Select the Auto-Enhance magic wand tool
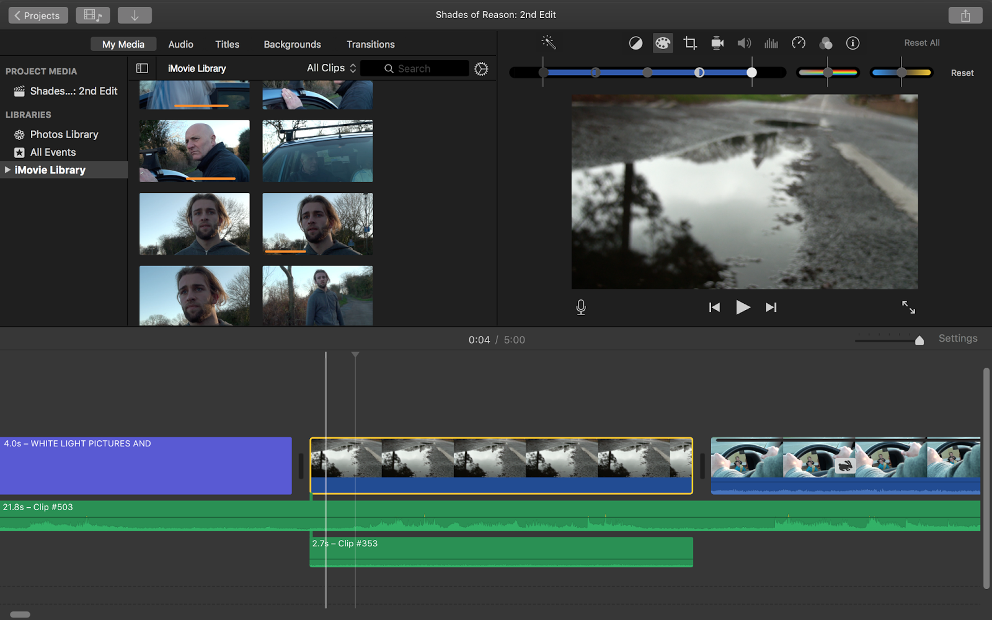Image resolution: width=992 pixels, height=620 pixels. tap(547, 43)
